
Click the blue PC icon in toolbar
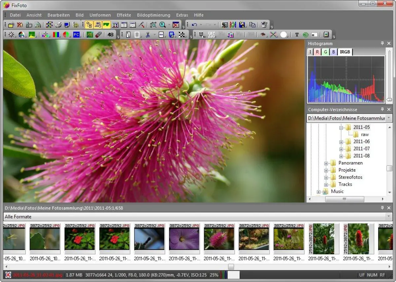click(x=77, y=35)
